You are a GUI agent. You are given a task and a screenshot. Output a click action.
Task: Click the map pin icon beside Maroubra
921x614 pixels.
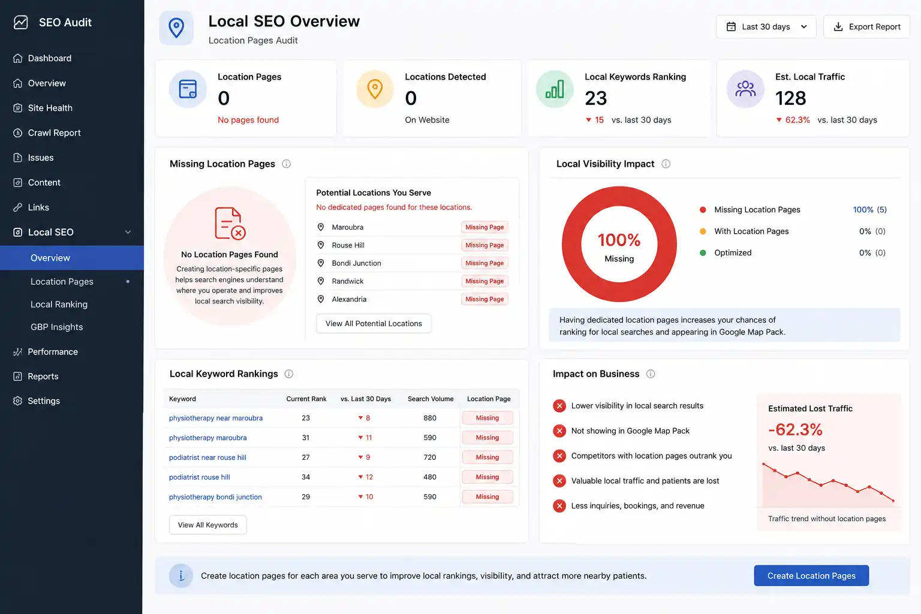point(321,227)
